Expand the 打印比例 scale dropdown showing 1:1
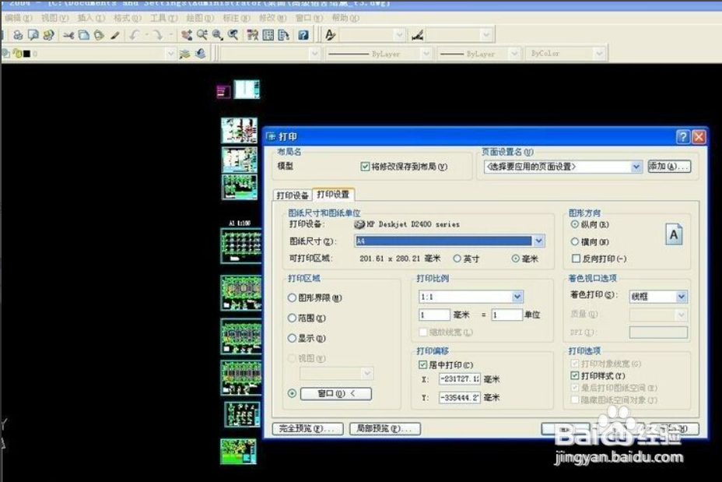The height and width of the screenshot is (482, 722). coord(515,296)
